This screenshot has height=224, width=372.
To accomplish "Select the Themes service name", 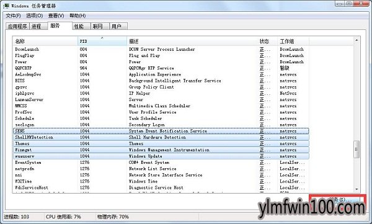I will (x=22, y=144).
